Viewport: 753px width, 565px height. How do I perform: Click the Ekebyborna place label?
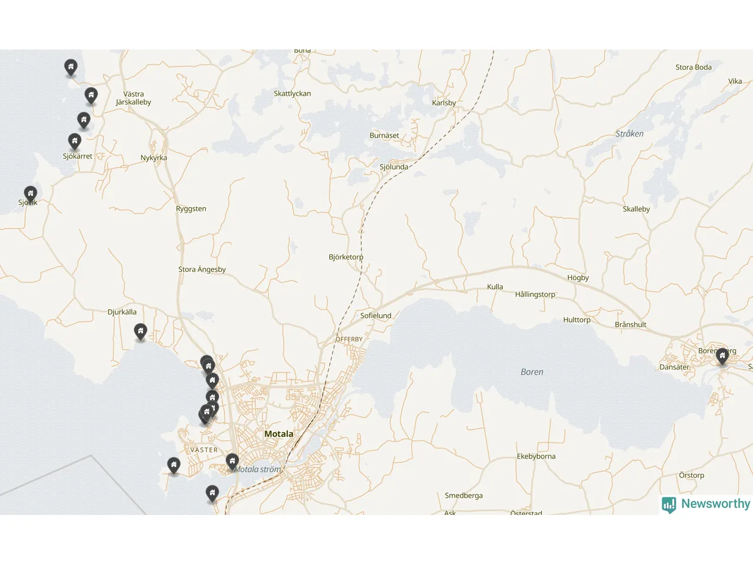point(536,456)
